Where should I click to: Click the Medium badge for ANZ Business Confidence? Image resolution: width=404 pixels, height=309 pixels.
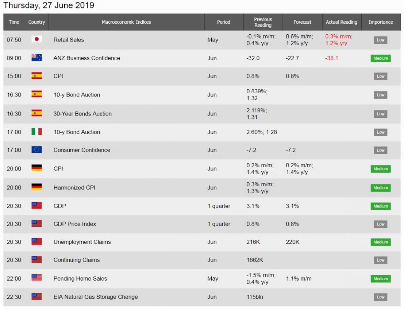[x=381, y=58]
